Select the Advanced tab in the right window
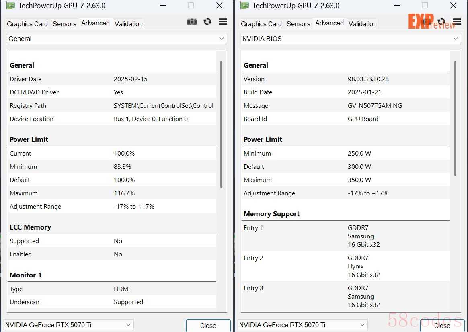 click(x=330, y=23)
